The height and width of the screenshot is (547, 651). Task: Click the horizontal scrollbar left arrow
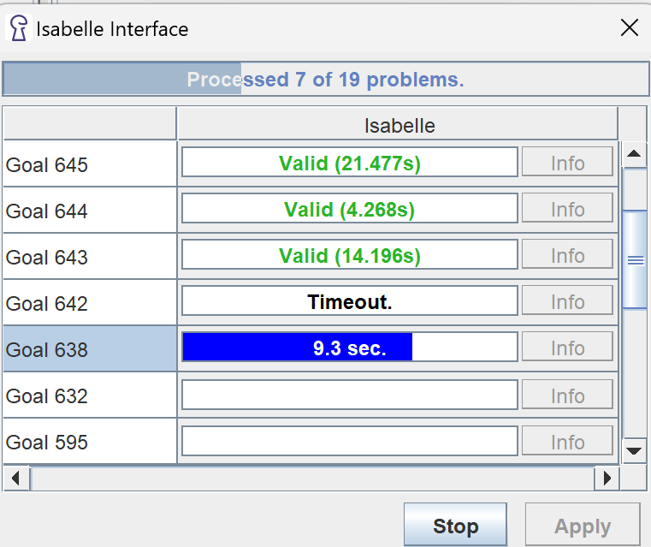point(16,478)
